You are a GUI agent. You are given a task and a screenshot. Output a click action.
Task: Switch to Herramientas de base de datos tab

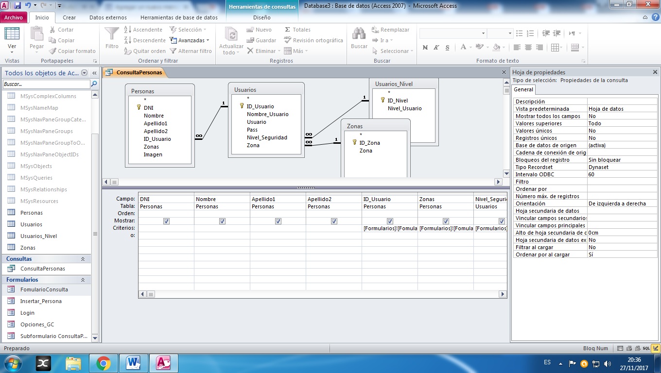[179, 17]
